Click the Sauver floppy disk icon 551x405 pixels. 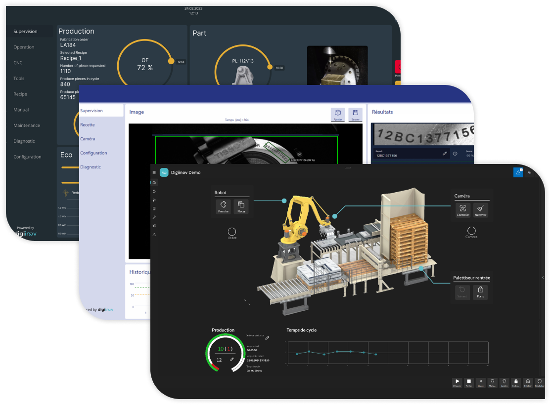coord(355,113)
